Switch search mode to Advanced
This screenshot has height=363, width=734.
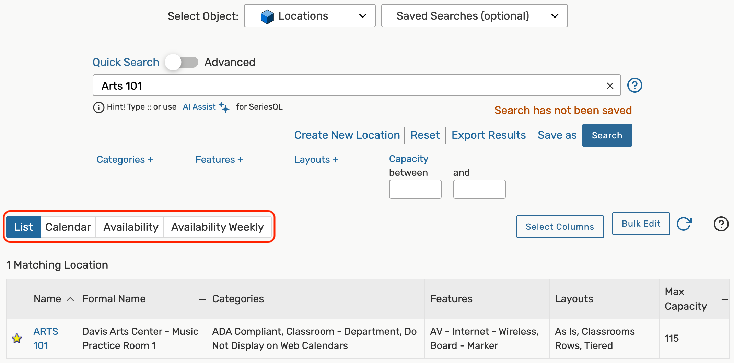(182, 62)
